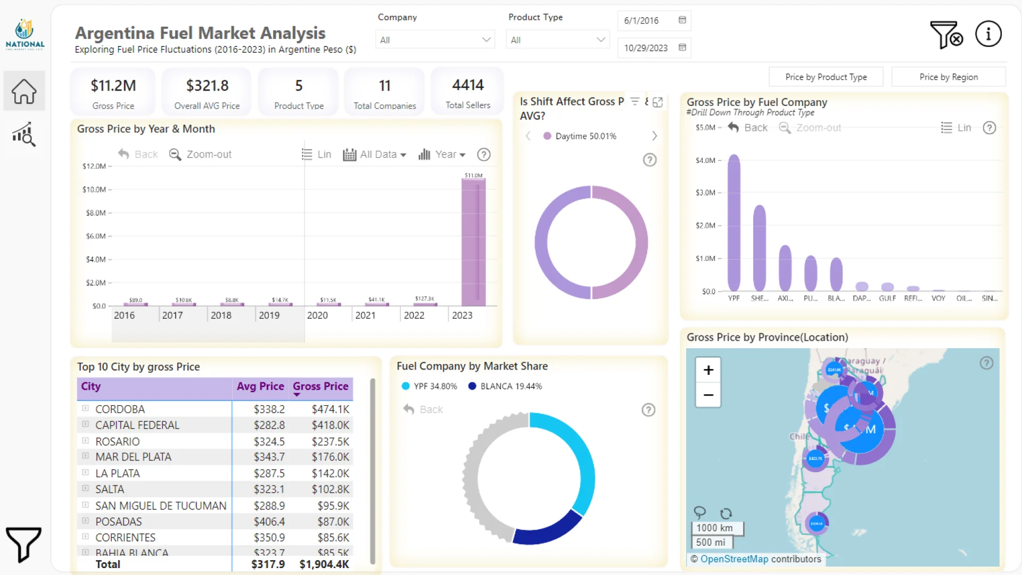Click Zoom-out in Gross Price by Year chart
Viewport: 1022px width, 575px height.
200,154
